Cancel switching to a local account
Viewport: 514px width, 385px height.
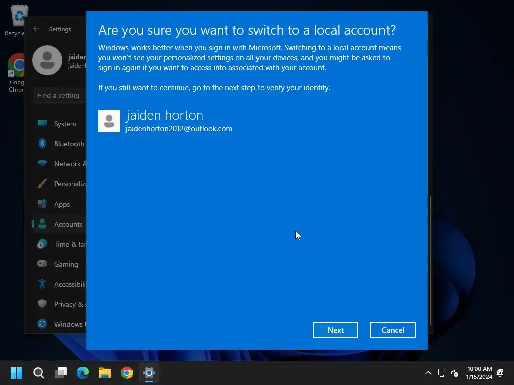pos(393,330)
